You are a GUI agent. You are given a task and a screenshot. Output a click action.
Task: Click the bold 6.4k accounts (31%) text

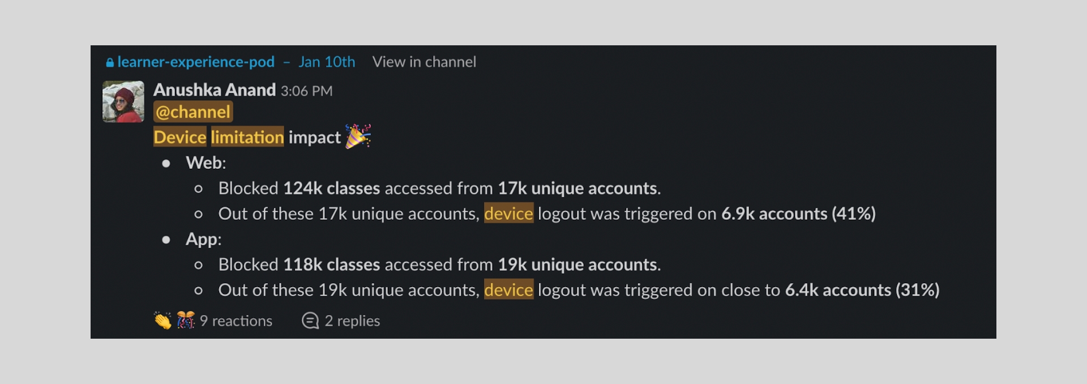point(862,290)
